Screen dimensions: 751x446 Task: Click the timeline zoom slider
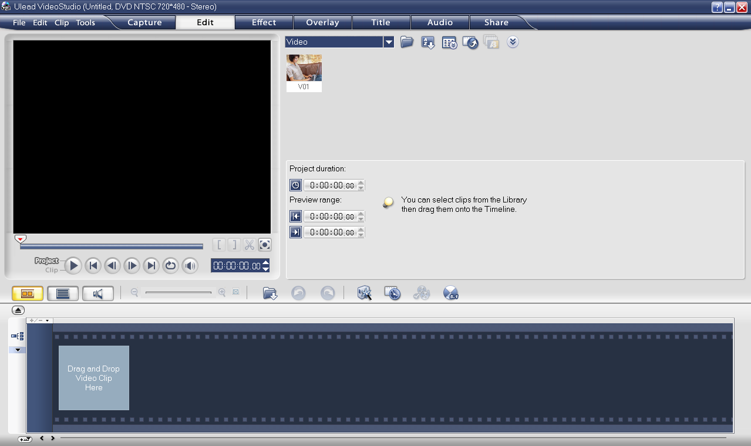point(179,292)
